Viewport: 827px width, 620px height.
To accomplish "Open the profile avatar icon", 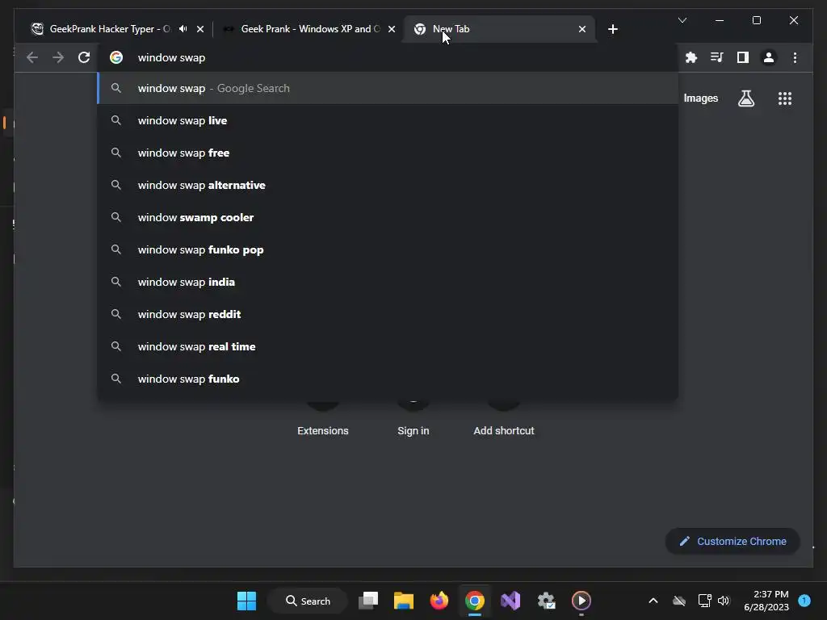I will coord(769,57).
